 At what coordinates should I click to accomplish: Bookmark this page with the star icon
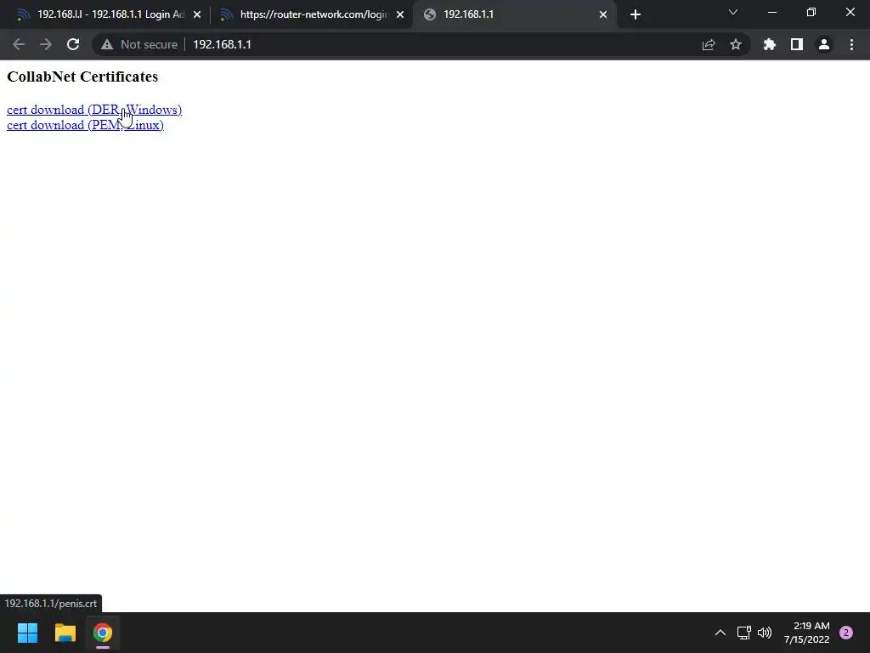tap(736, 44)
